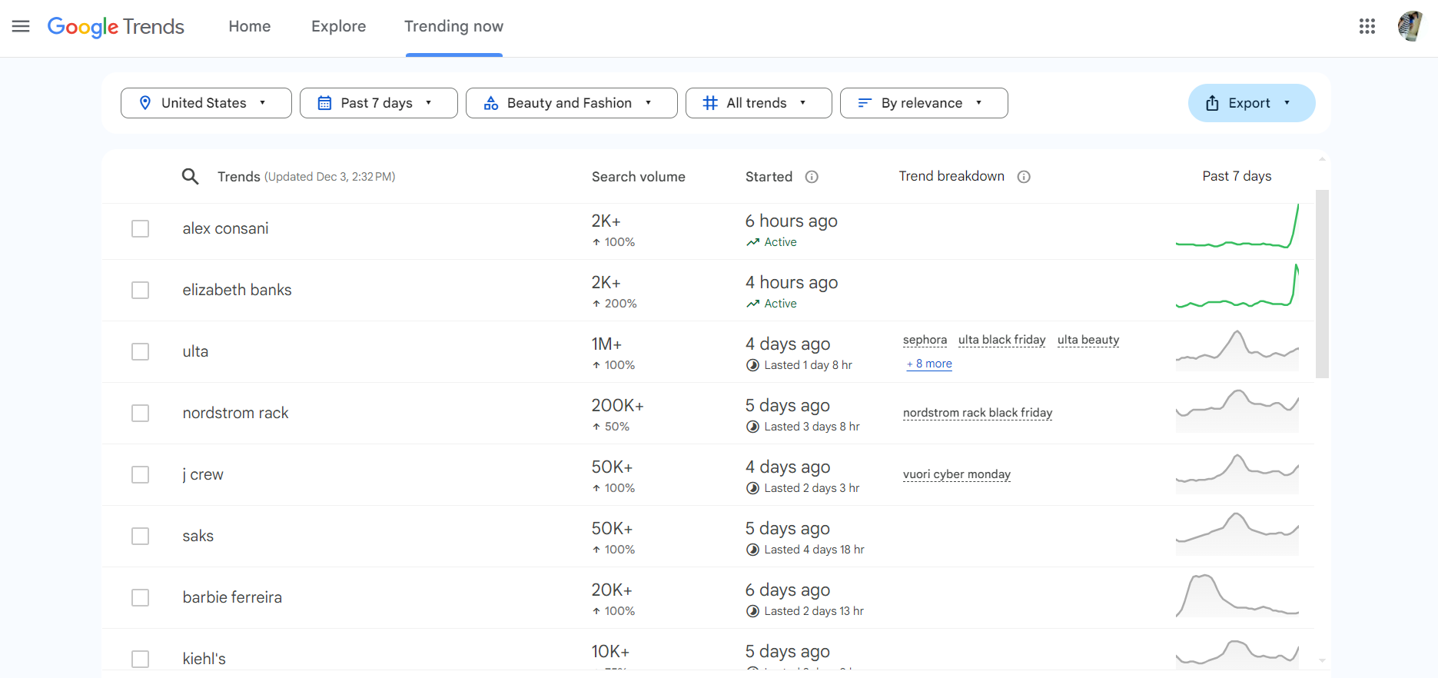Go to the Explore tab

tap(338, 26)
